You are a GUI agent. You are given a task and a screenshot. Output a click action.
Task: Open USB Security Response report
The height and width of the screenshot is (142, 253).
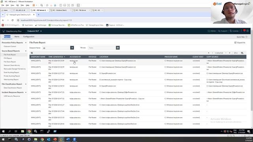click(12, 96)
